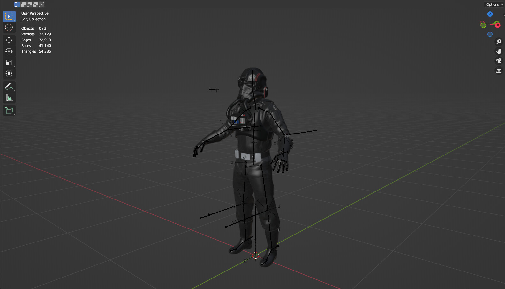505x289 pixels.
Task: Click the Edges "72,913" statistic
Action: (45, 40)
